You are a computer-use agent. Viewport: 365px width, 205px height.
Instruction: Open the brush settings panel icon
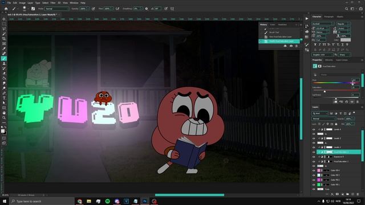[33, 9]
